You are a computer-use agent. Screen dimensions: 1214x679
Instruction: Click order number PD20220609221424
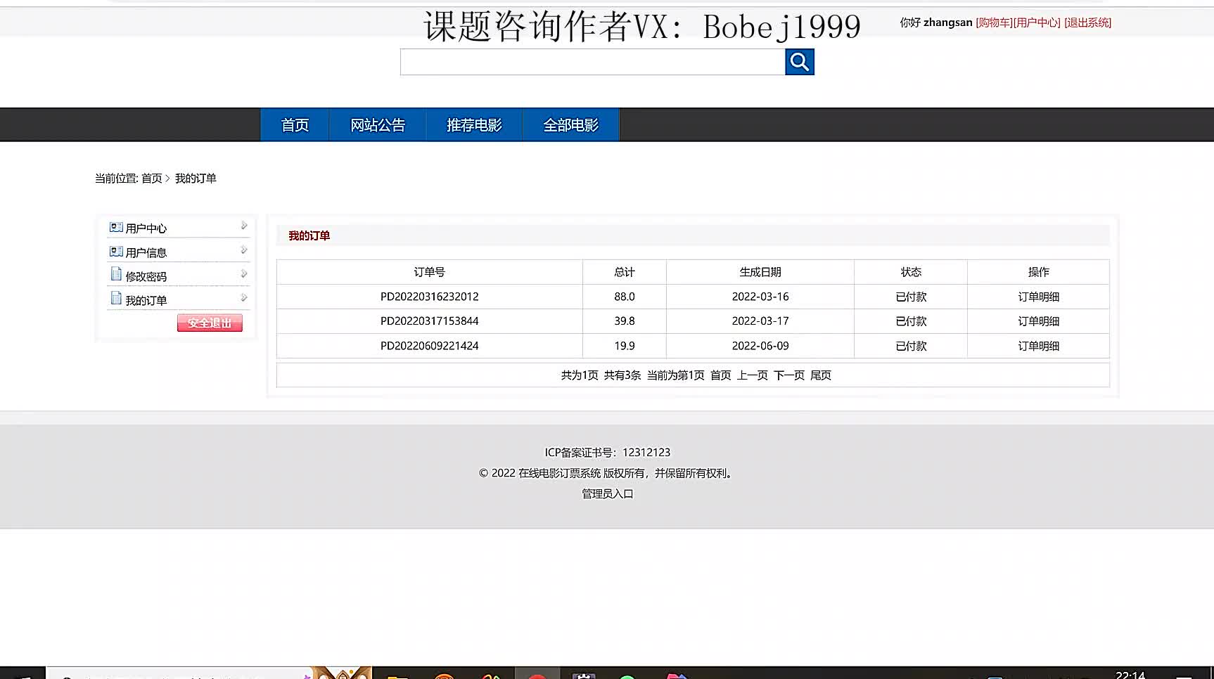(429, 346)
